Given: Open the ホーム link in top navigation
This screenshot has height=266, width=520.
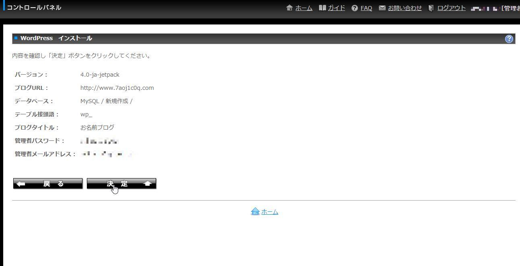Looking at the screenshot, I should point(304,8).
